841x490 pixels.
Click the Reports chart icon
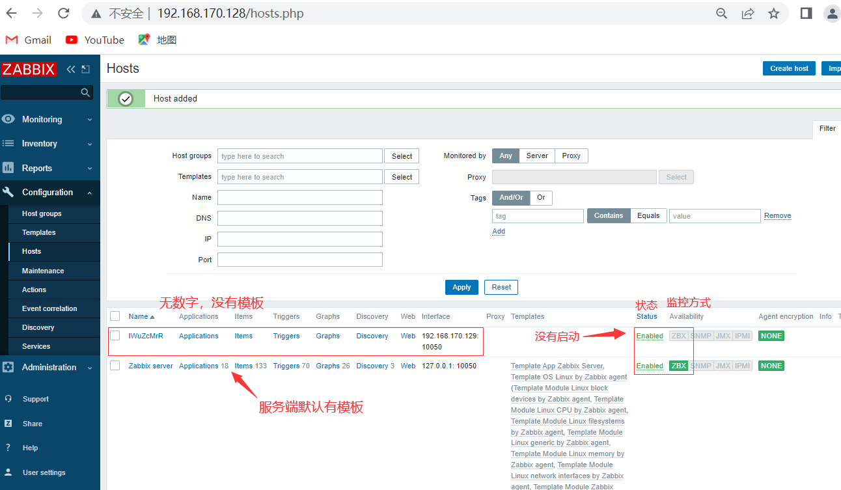click(8, 168)
